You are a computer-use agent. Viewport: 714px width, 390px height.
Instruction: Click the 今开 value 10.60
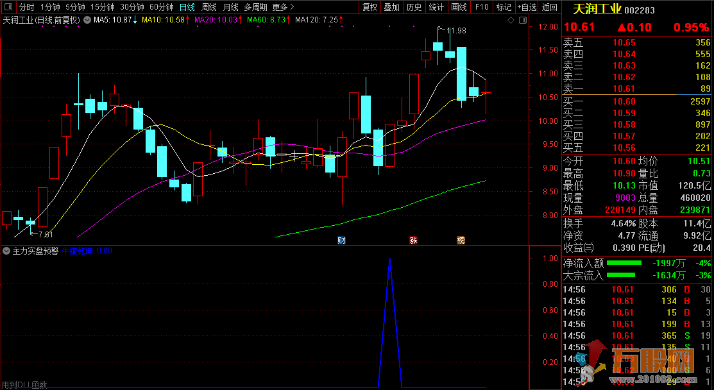click(x=624, y=161)
